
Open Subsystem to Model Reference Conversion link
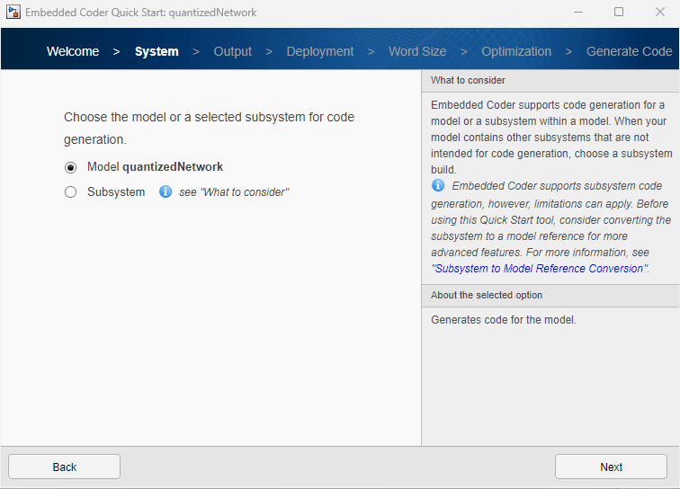(539, 269)
